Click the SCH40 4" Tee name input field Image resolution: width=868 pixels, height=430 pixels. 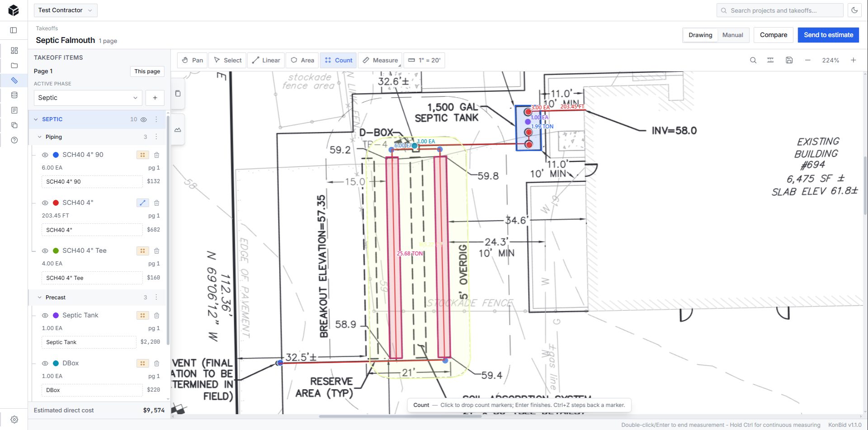point(92,278)
